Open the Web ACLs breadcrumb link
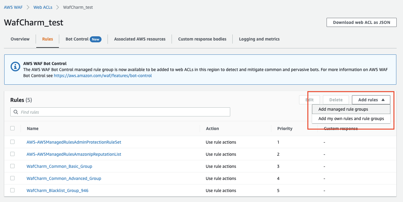 pyautogui.click(x=43, y=7)
